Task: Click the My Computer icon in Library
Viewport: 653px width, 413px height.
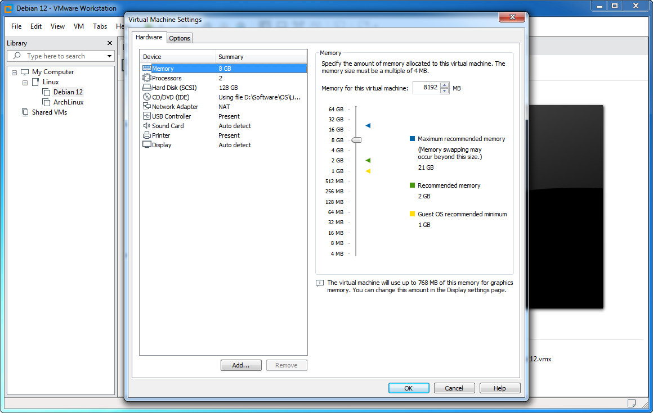Action: click(x=25, y=72)
